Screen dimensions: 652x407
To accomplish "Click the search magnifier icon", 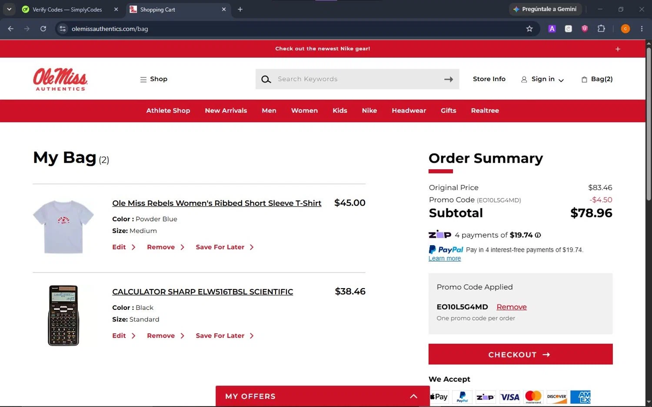I will (266, 79).
